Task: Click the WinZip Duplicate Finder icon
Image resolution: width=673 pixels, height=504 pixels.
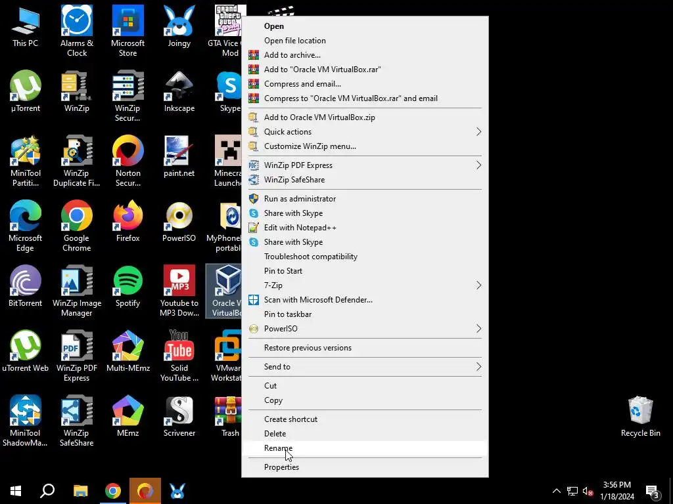Action: tap(76, 161)
